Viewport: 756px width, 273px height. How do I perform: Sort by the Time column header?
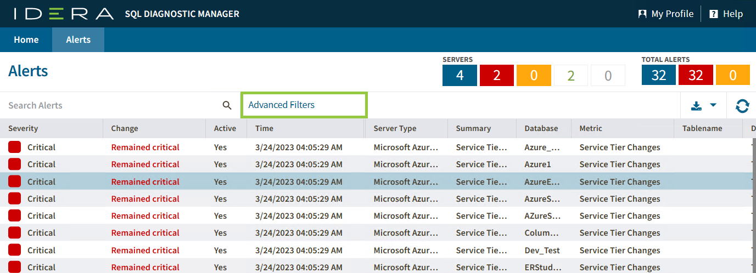click(264, 128)
